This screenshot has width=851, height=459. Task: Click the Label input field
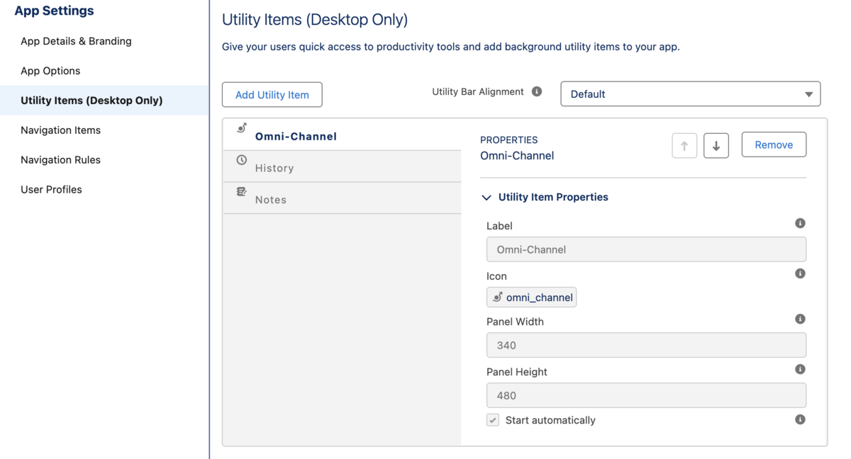click(x=646, y=249)
